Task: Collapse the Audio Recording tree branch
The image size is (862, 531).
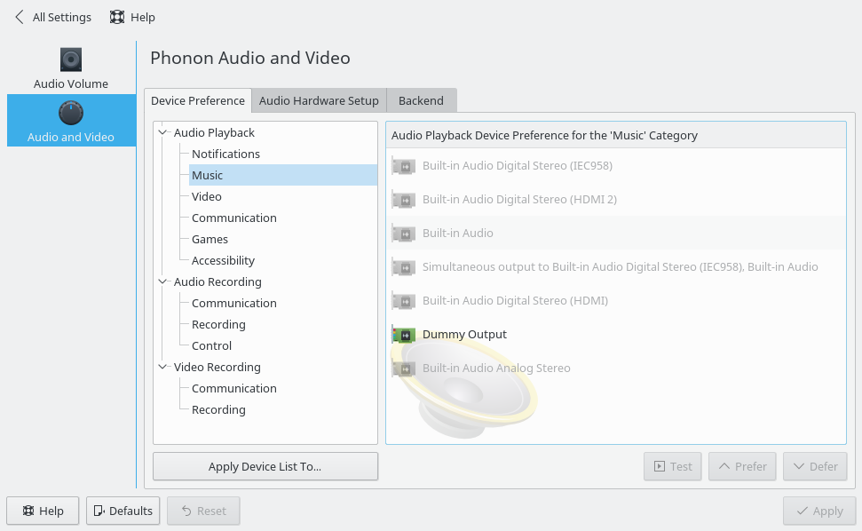Action: [162, 281]
